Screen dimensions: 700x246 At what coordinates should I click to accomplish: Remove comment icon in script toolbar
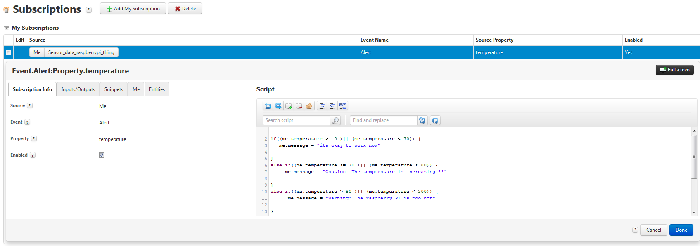pos(299,106)
